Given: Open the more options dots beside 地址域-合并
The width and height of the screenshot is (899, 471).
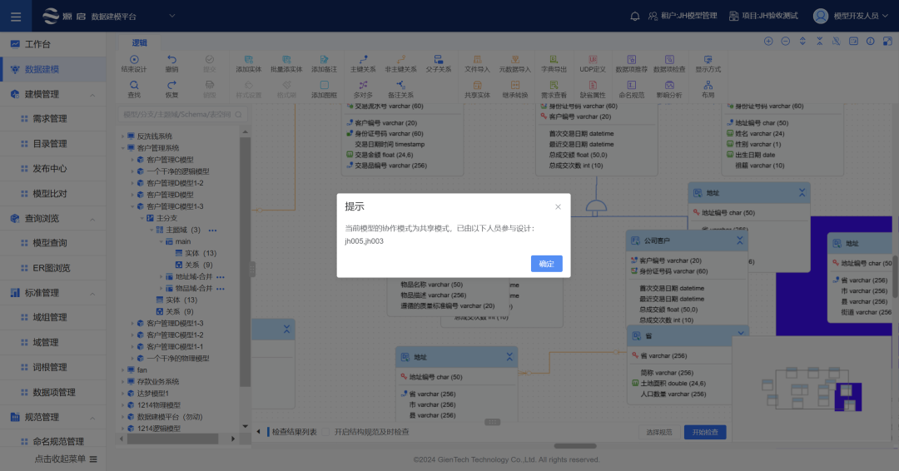Looking at the screenshot, I should coord(221,277).
